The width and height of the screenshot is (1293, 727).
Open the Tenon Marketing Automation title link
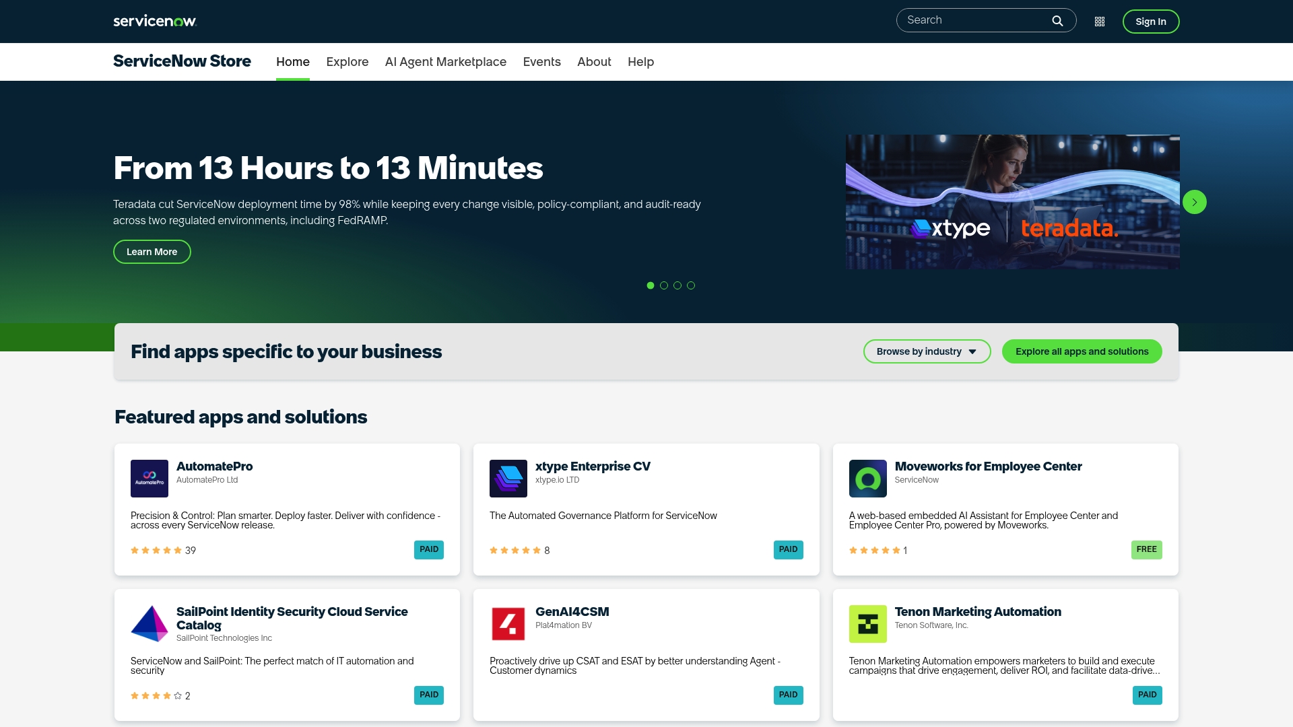(x=978, y=612)
